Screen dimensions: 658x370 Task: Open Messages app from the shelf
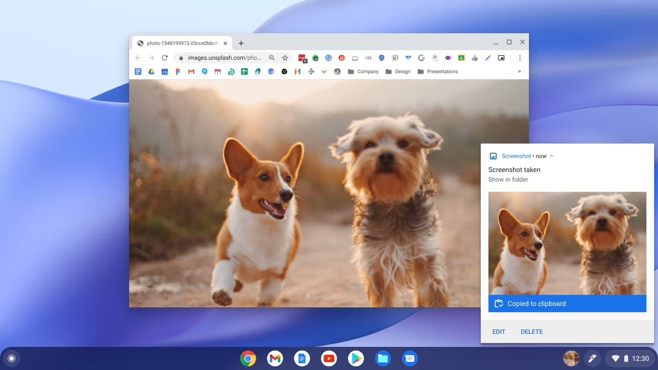coord(410,358)
